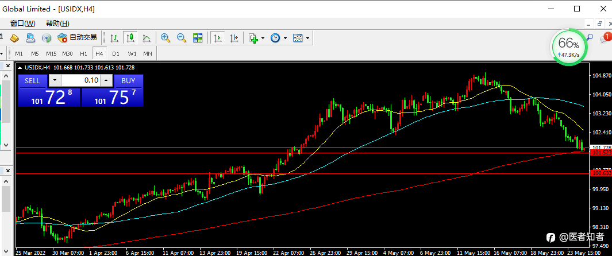
Task: Select the M15 timeframe
Action: [51, 53]
